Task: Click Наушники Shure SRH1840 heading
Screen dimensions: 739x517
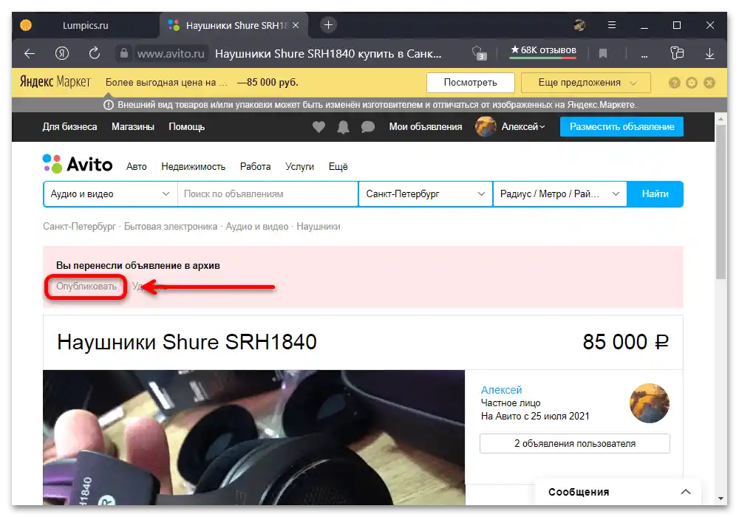Action: 187,342
